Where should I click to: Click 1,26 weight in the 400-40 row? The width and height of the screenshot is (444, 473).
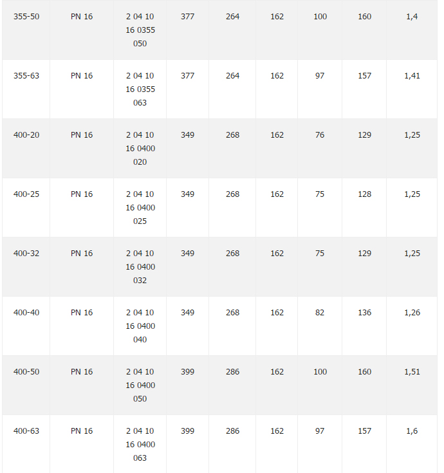click(412, 313)
